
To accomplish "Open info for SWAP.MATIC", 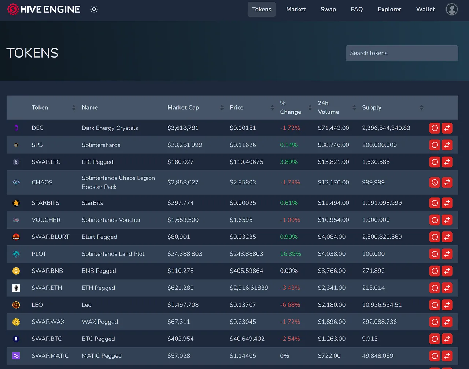I will click(x=435, y=356).
